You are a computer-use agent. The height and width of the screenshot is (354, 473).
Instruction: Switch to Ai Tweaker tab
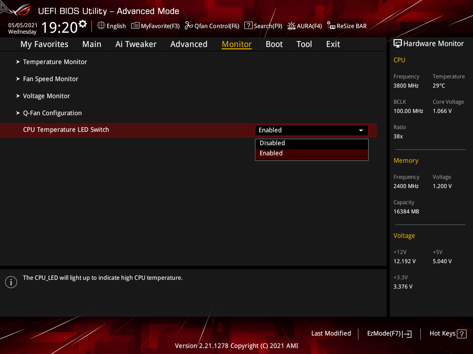(x=136, y=44)
